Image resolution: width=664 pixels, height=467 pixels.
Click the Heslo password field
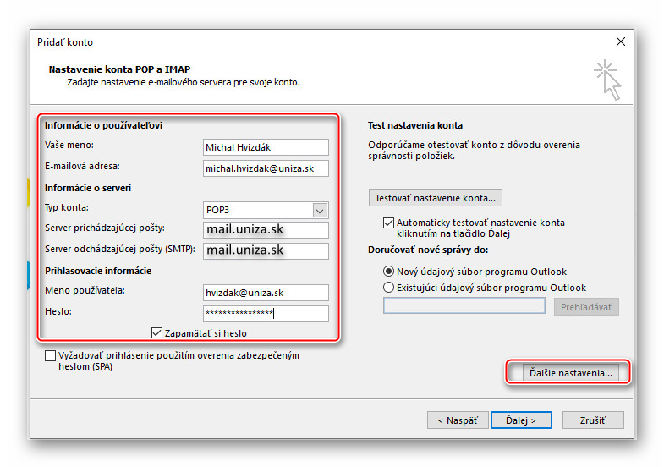click(266, 313)
